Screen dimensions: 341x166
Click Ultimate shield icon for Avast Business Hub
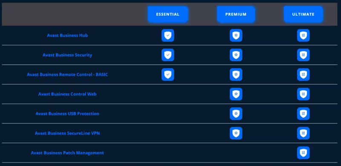pyautogui.click(x=303, y=35)
